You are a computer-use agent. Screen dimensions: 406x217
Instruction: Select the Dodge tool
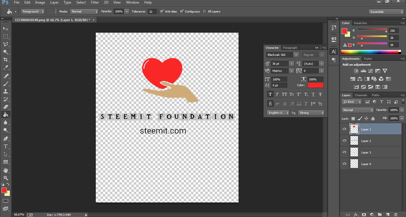pyautogui.click(x=6, y=130)
